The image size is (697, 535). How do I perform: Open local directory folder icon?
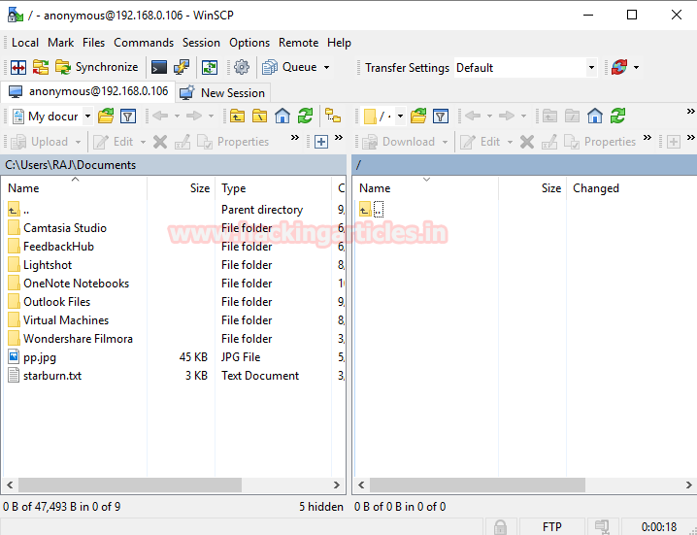[106, 117]
